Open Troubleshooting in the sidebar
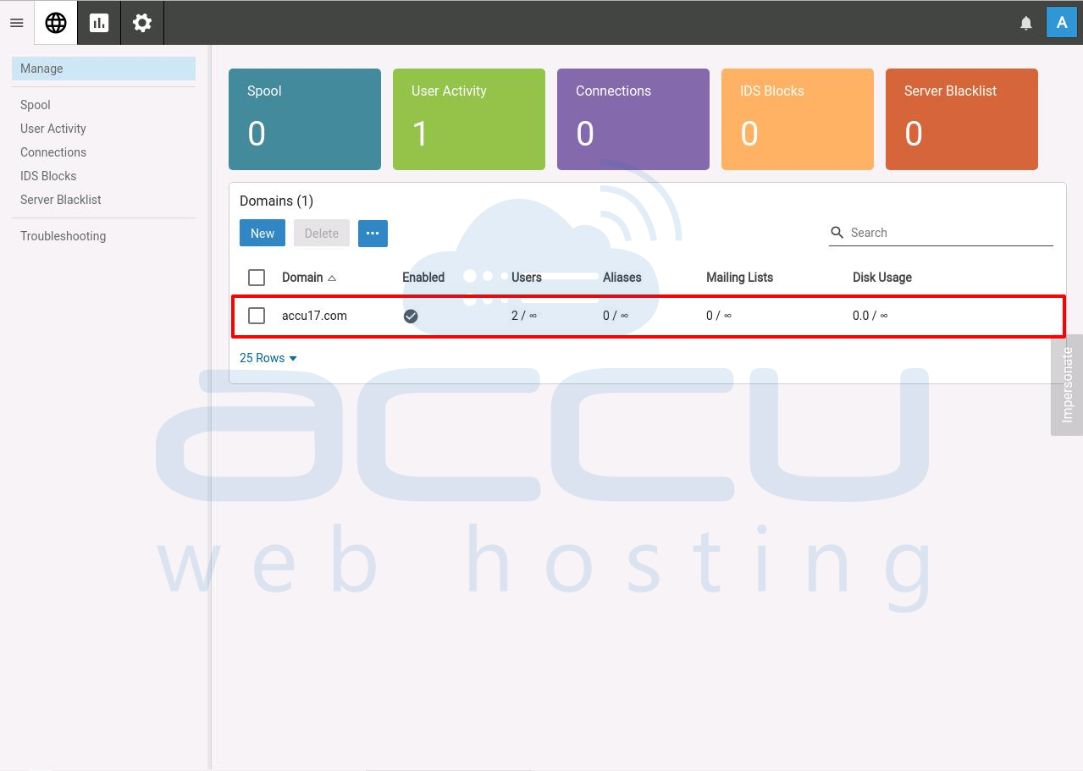The image size is (1083, 771). click(64, 236)
